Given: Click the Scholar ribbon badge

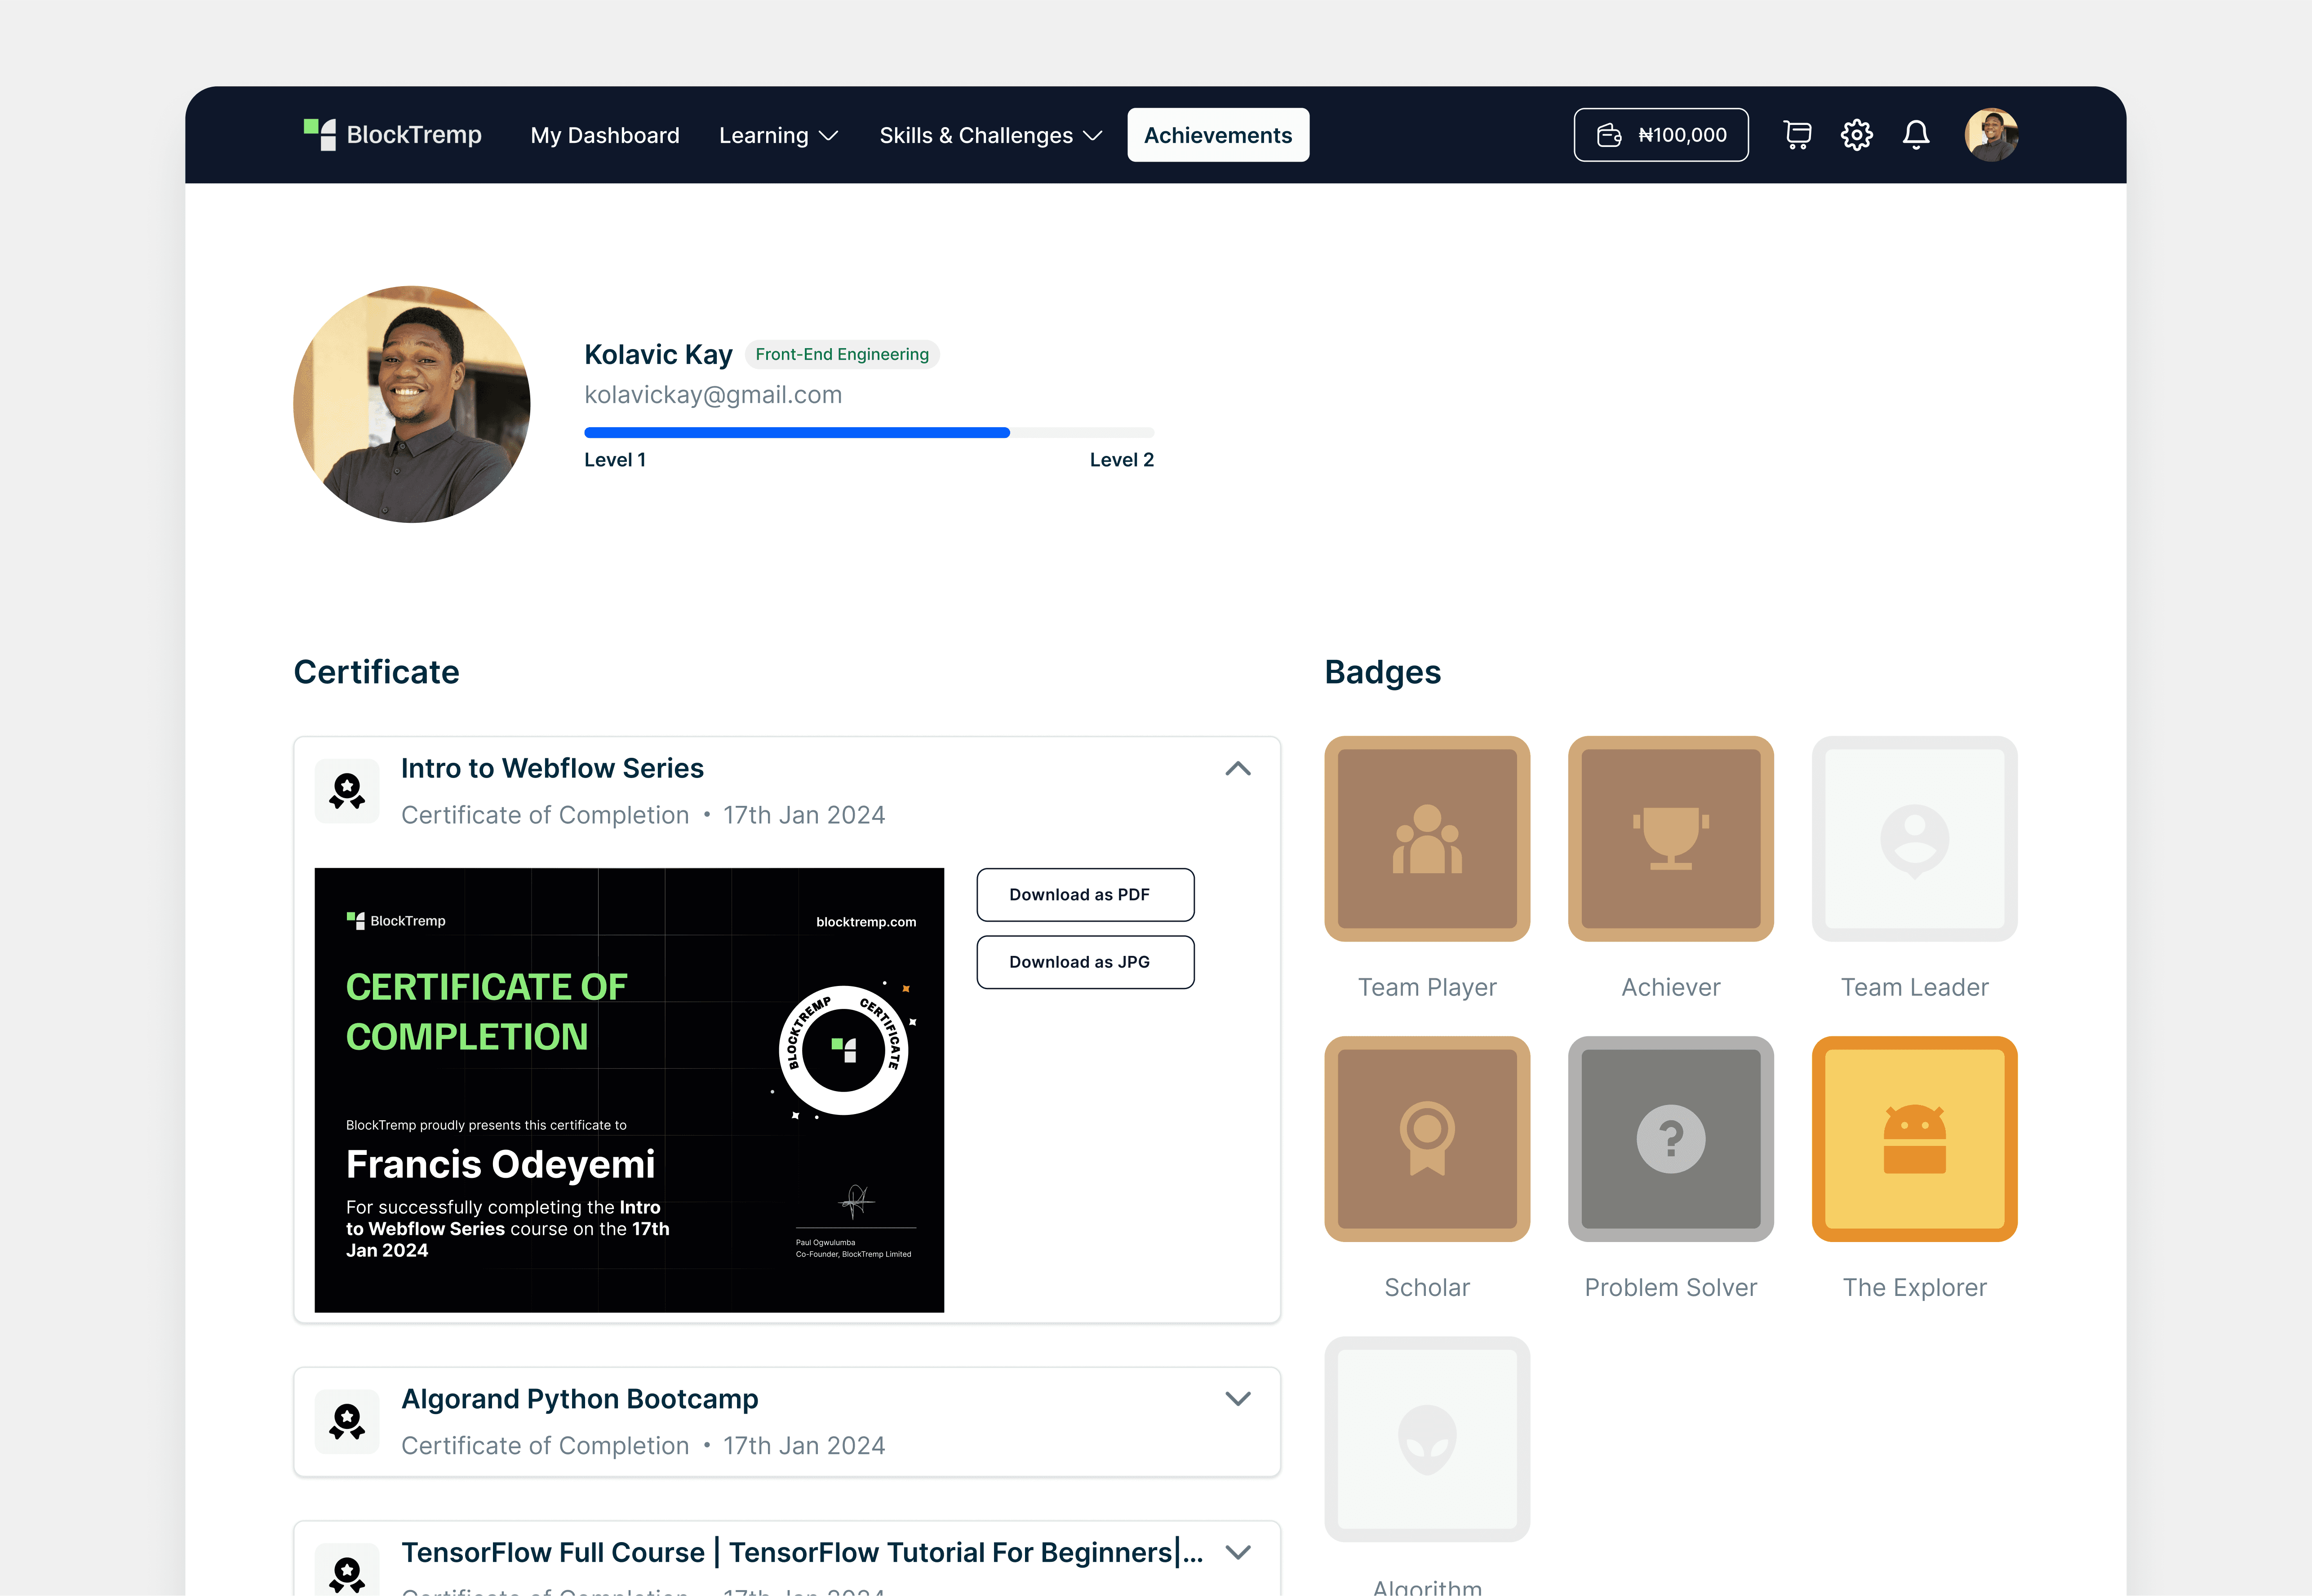Looking at the screenshot, I should (x=1427, y=1139).
